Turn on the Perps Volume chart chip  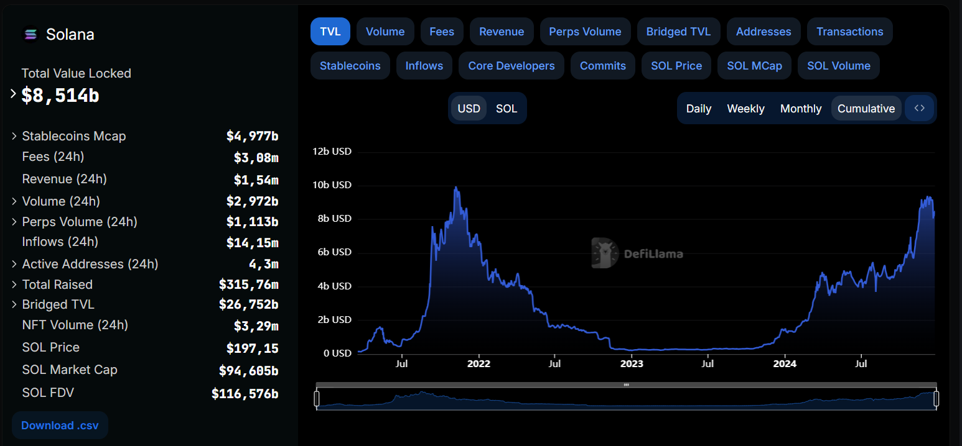click(585, 32)
